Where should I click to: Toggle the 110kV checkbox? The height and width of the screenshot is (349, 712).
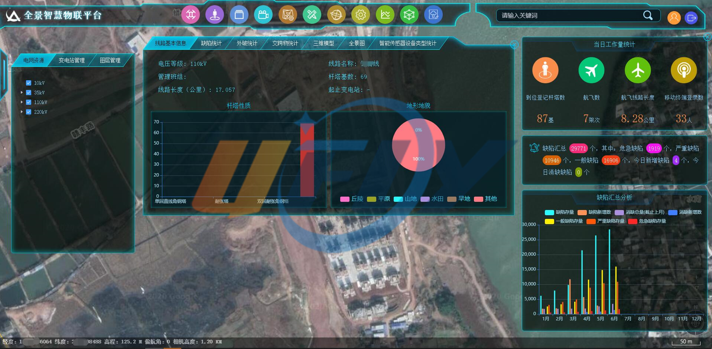(29, 102)
